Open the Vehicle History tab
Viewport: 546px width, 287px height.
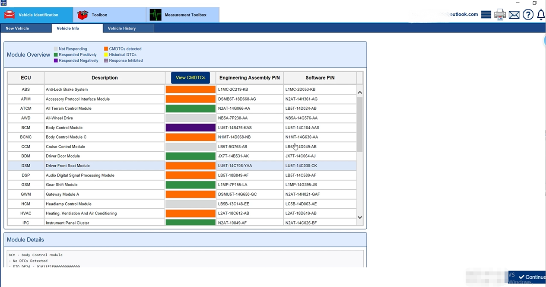[122, 29]
